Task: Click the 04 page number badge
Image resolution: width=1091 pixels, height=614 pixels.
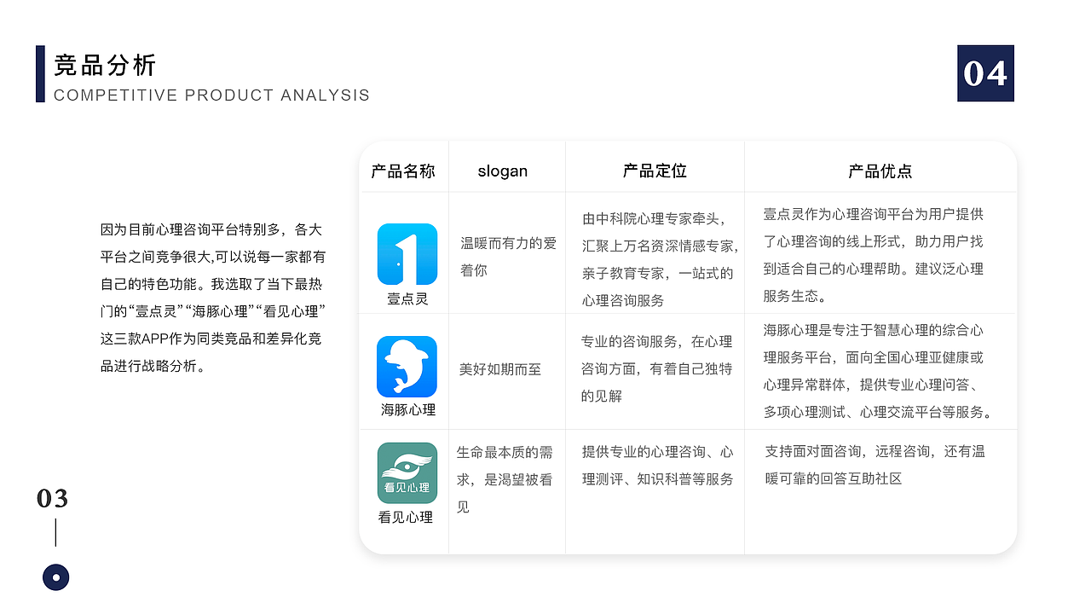Action: pyautogui.click(x=986, y=73)
